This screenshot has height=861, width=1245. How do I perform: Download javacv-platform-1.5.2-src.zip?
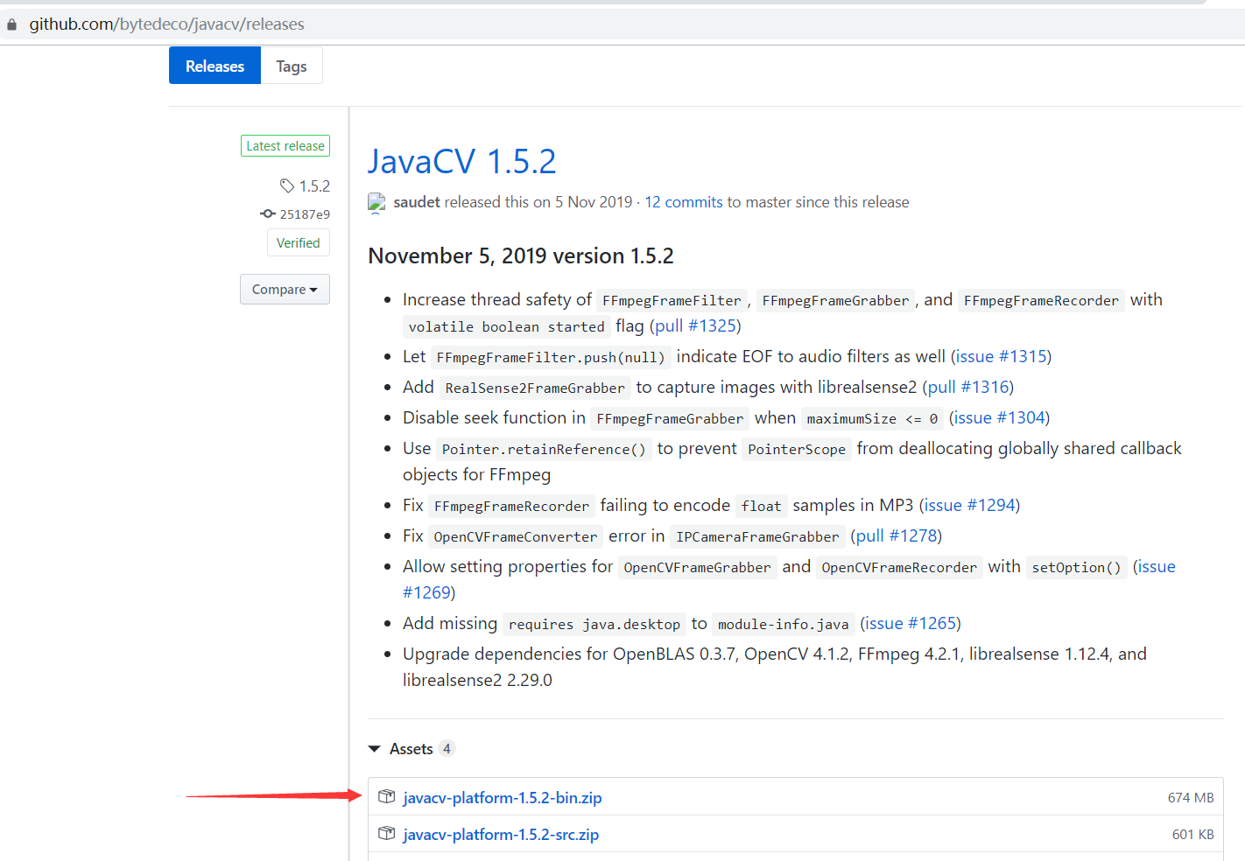pyautogui.click(x=501, y=834)
